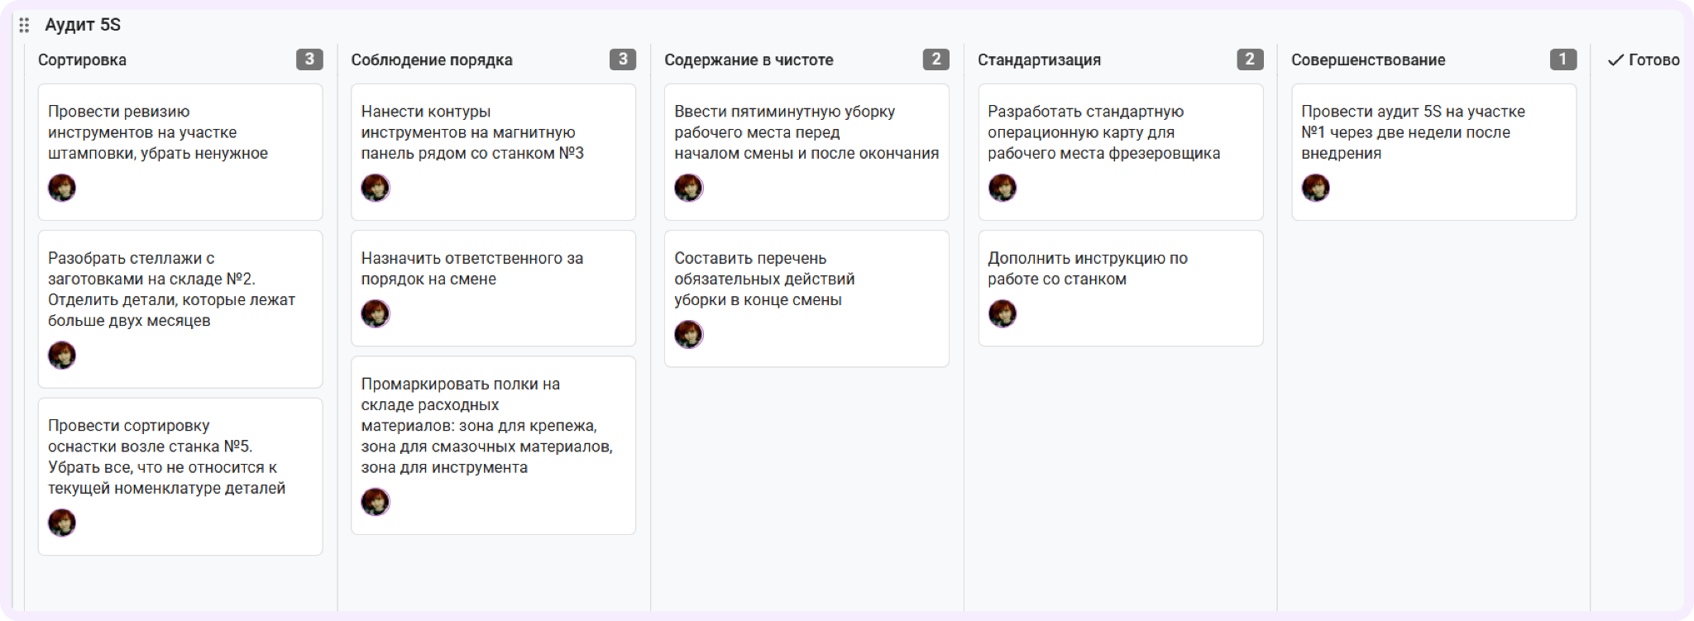Click avatar on card 'Промаркировать полки на складе'
1694x621 pixels.
(376, 501)
